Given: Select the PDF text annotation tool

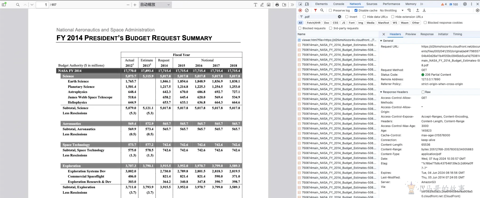Looking at the screenshot, I should (x=255, y=5).
